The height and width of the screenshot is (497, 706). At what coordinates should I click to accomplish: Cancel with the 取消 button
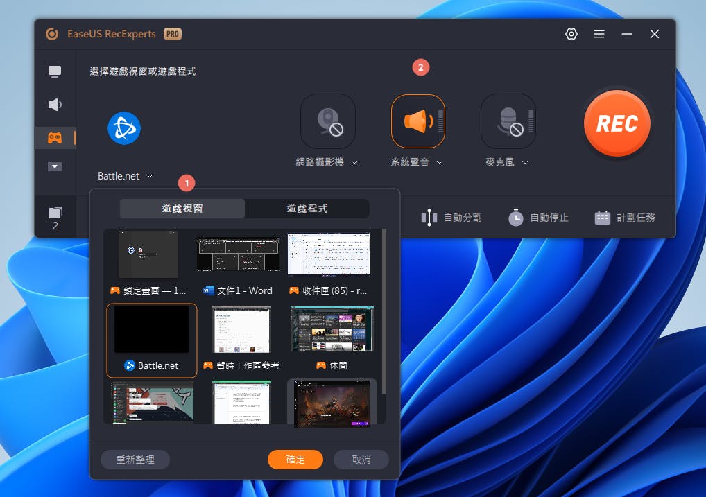pyautogui.click(x=361, y=460)
